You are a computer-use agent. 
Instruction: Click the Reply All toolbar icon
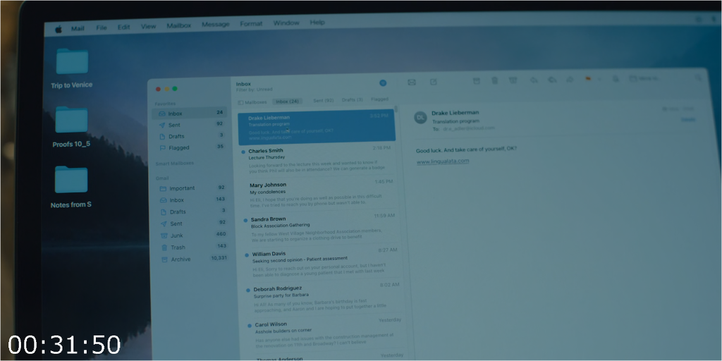(x=552, y=80)
